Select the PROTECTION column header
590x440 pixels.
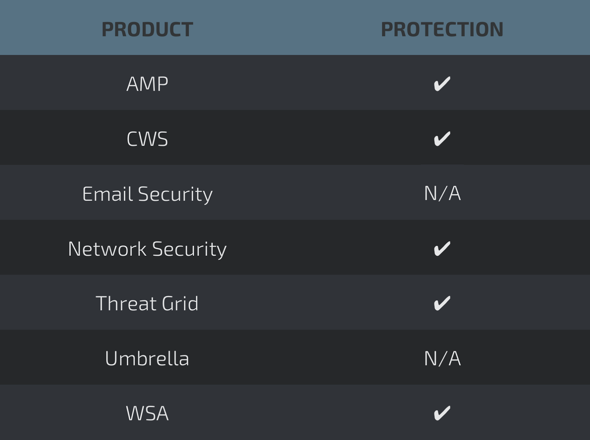click(x=442, y=29)
